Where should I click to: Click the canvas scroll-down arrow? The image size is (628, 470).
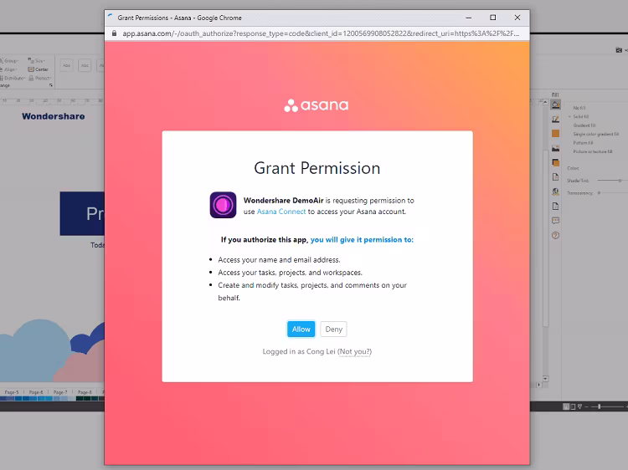[x=545, y=378]
